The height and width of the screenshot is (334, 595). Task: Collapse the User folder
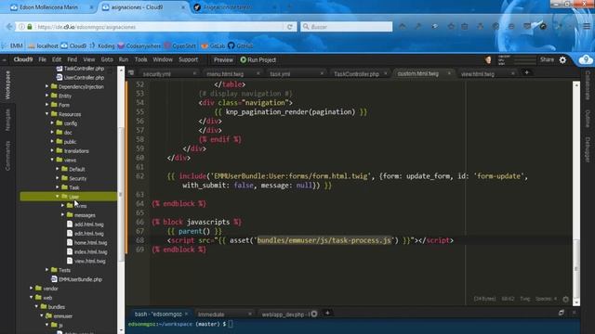pos(58,196)
